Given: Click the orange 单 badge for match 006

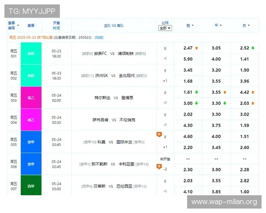Looking at the screenshot, I should [x=159, y=166].
